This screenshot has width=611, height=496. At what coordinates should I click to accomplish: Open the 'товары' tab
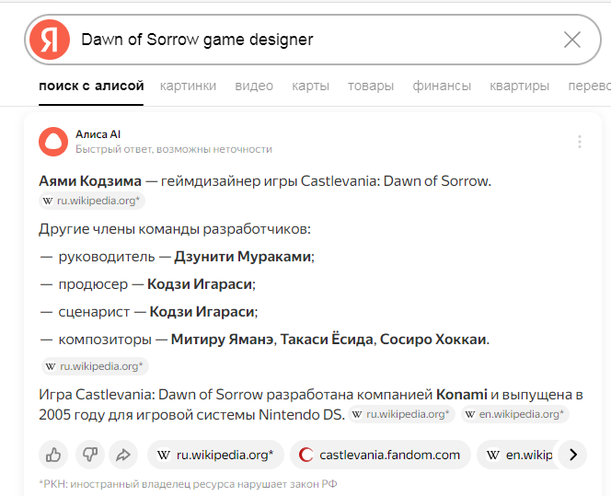tap(371, 86)
